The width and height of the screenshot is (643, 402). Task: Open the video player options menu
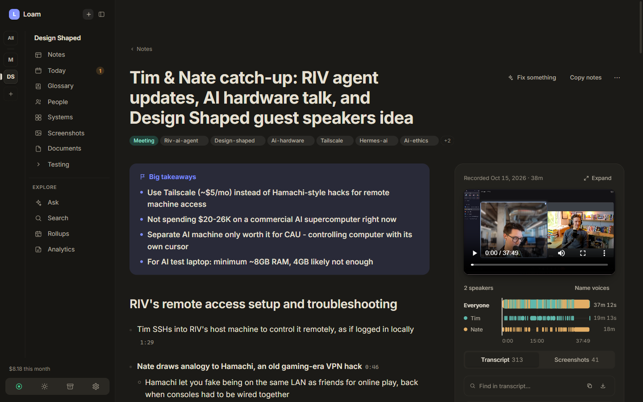tap(604, 253)
